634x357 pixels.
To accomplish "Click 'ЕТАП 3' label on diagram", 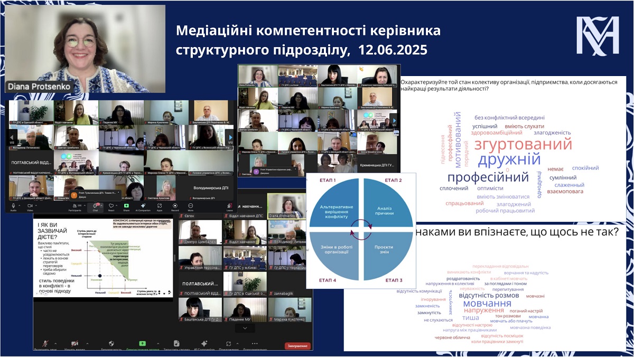I will click(394, 280).
